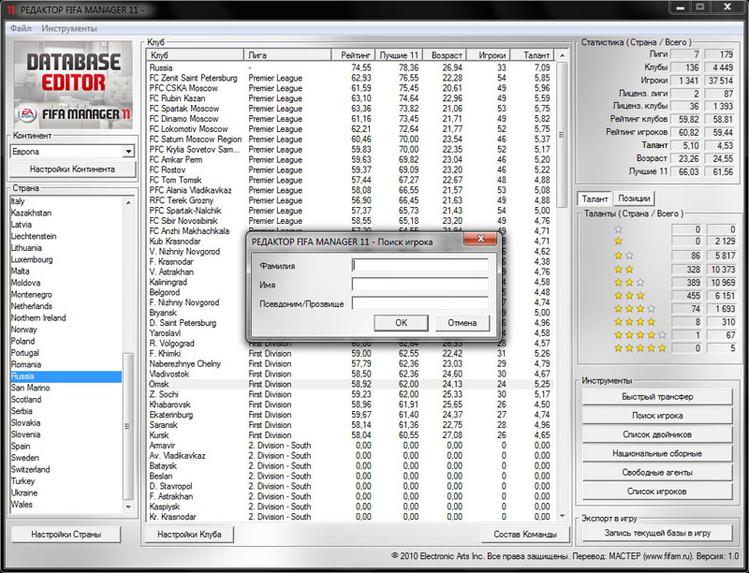Click the Настройки Континента button

(73, 169)
